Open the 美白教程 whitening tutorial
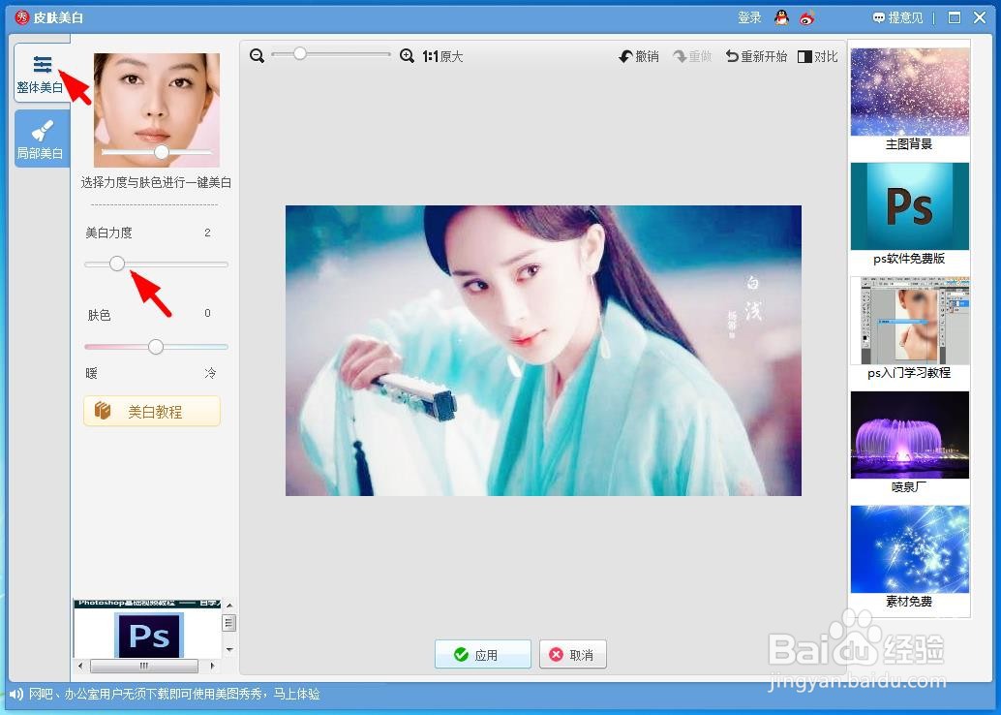1001x715 pixels. pyautogui.click(x=152, y=411)
